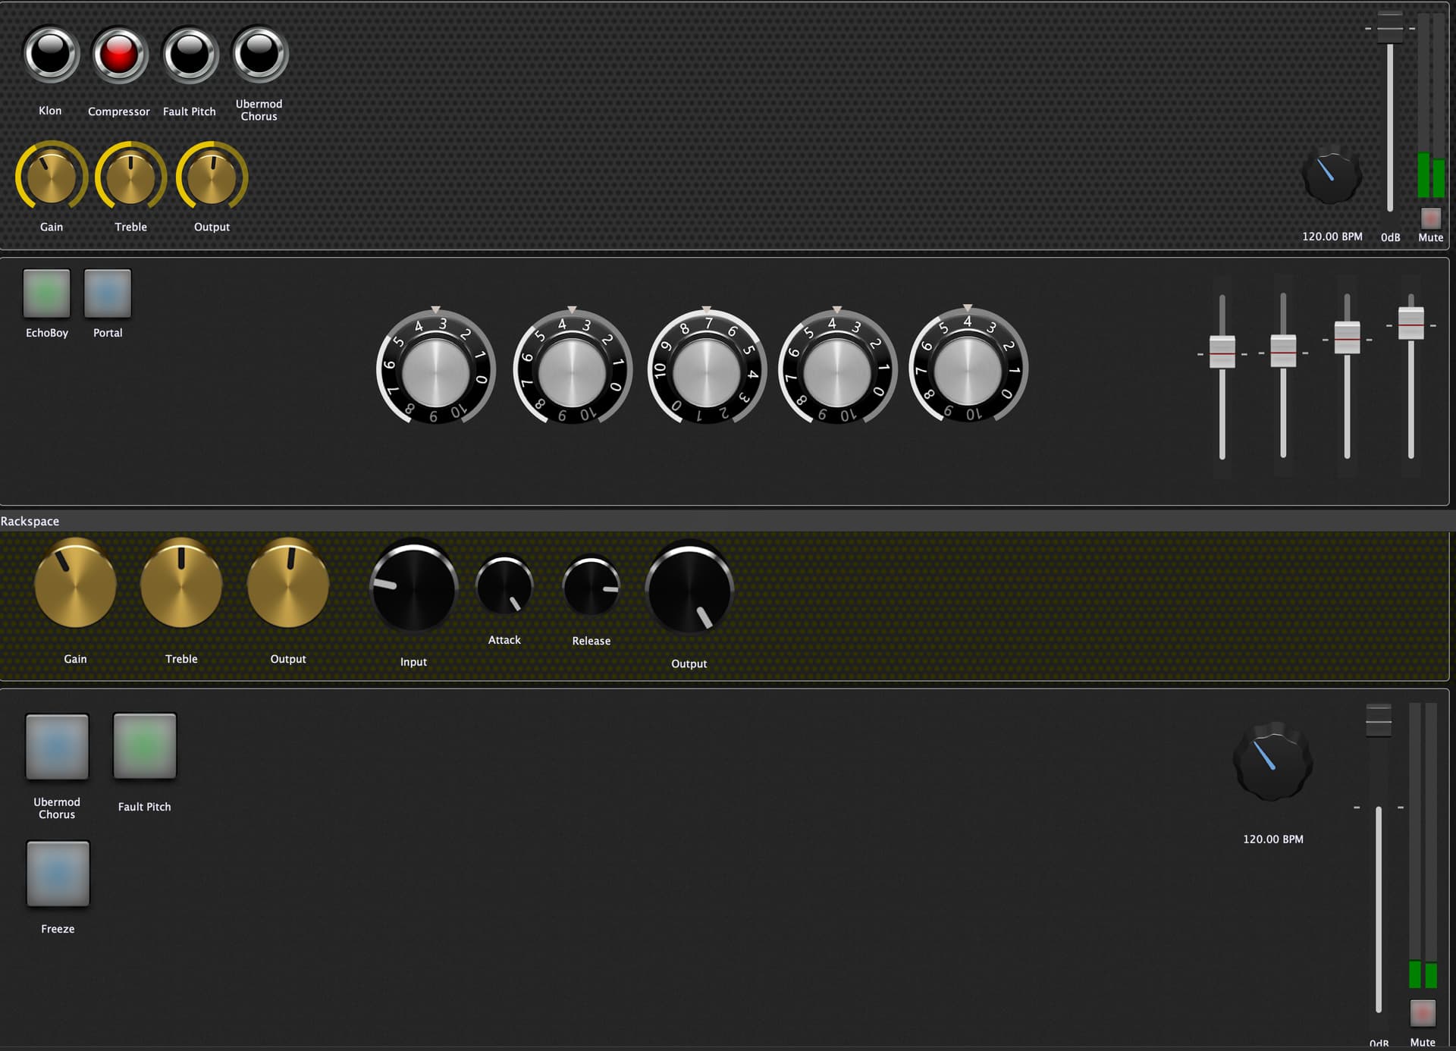Screen dimensions: 1456x1051
Task: Click the Portal blue pad button
Action: (x=108, y=293)
